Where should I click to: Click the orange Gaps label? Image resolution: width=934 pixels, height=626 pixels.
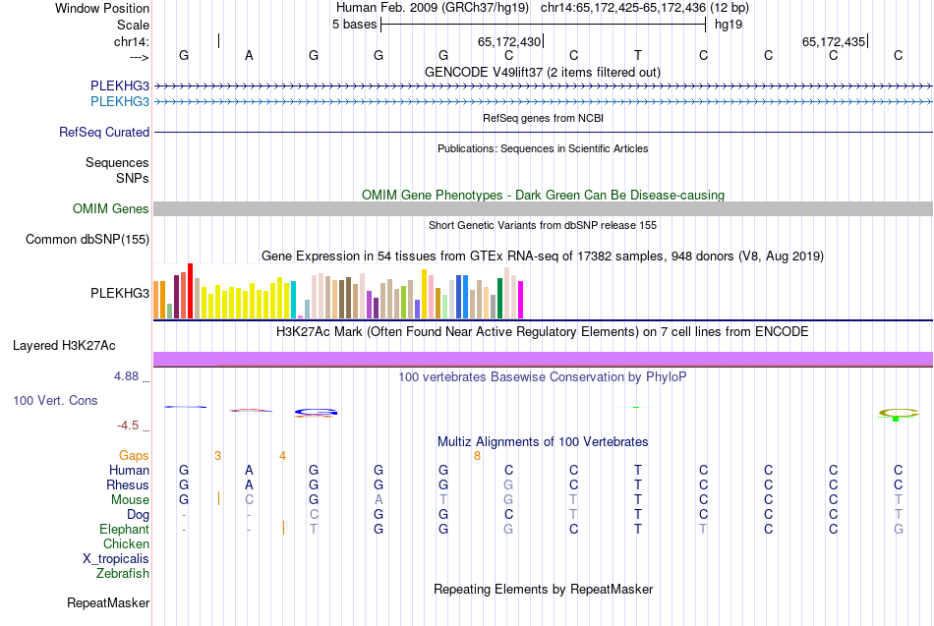(x=134, y=456)
